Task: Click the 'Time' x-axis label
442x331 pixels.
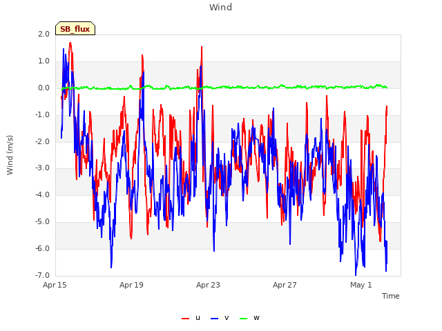Action: [391, 296]
